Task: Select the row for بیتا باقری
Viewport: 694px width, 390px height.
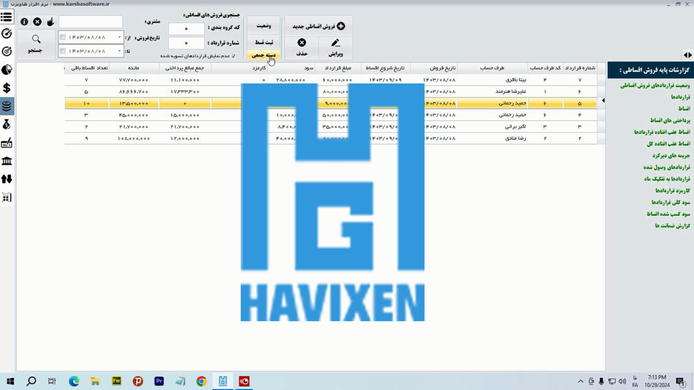Action: tap(331, 80)
